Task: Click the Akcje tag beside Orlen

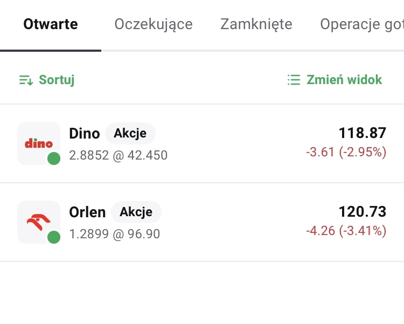Action: (x=136, y=212)
